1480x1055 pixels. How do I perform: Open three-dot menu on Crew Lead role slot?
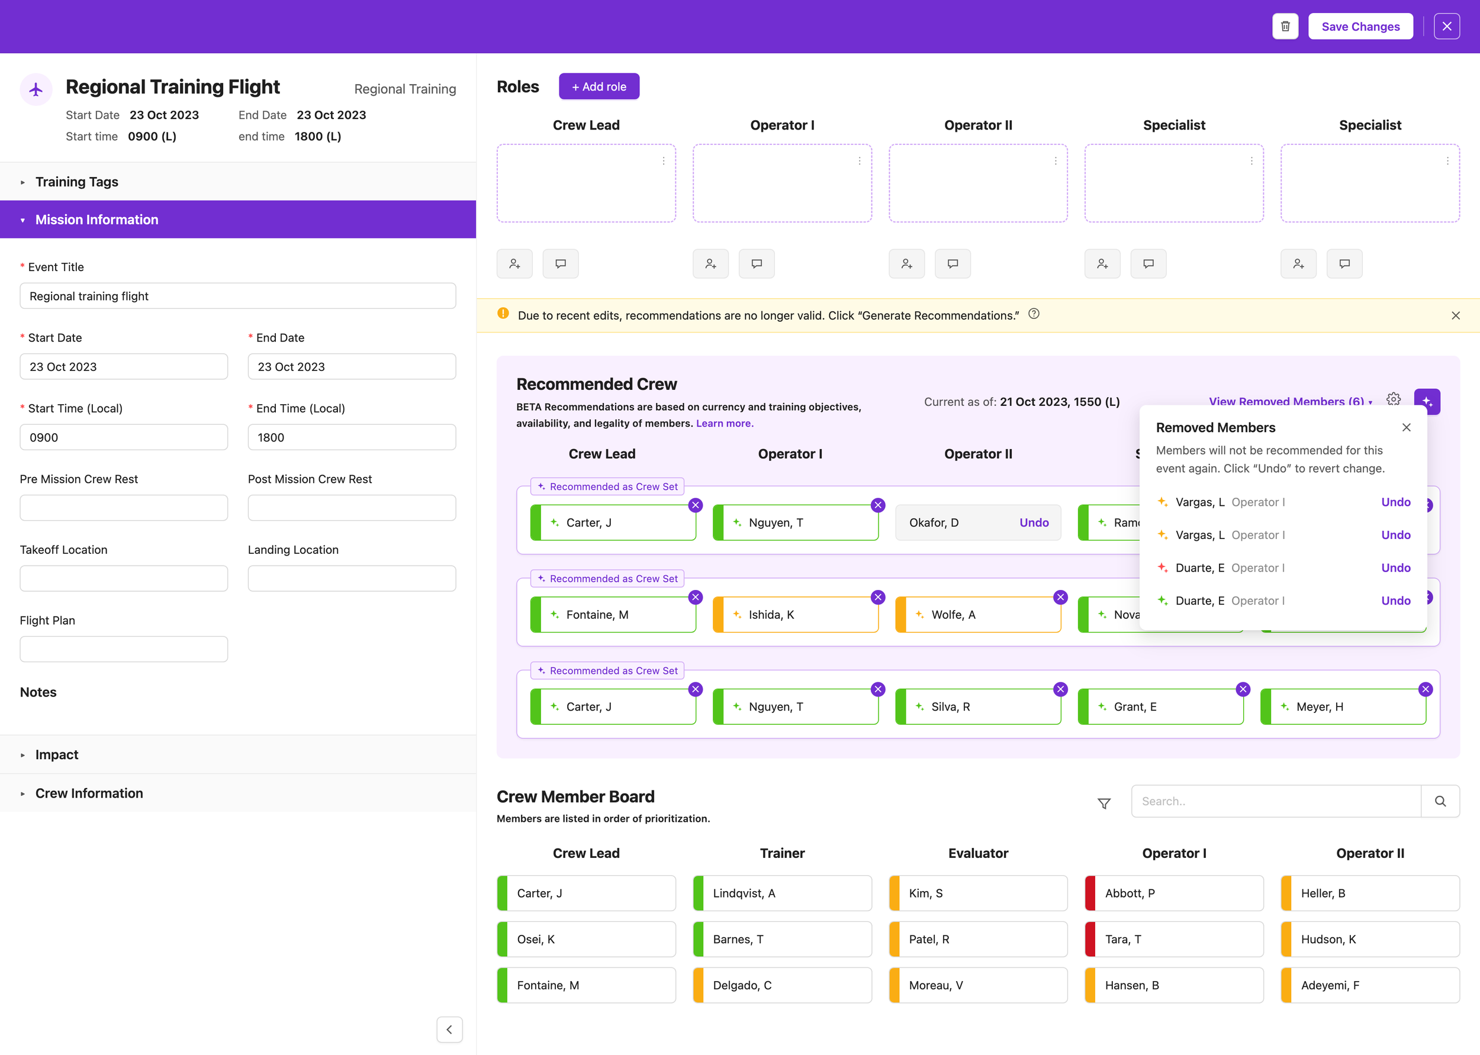(664, 161)
